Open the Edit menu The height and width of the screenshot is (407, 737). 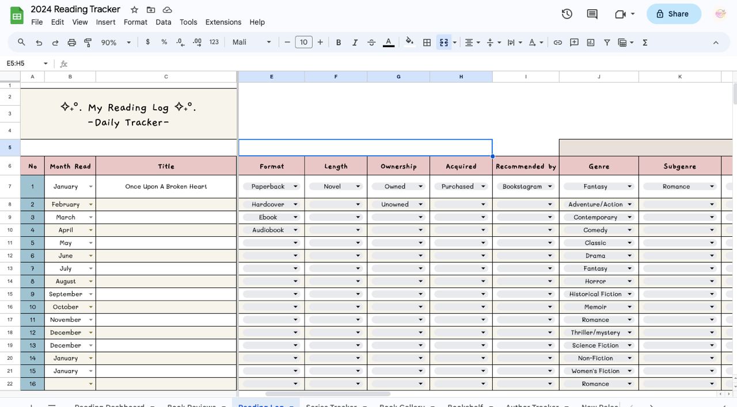coord(58,22)
